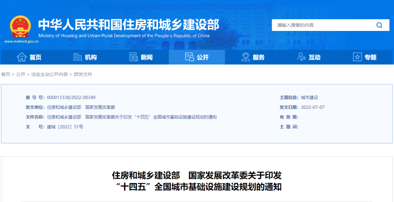Click the headset icon for 服务
This screenshot has height=202, width=394.
(x=246, y=57)
